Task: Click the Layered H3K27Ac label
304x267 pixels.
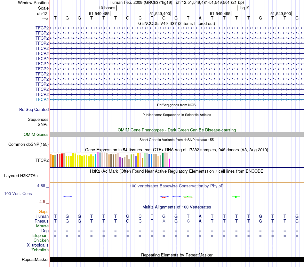Action: (21, 176)
